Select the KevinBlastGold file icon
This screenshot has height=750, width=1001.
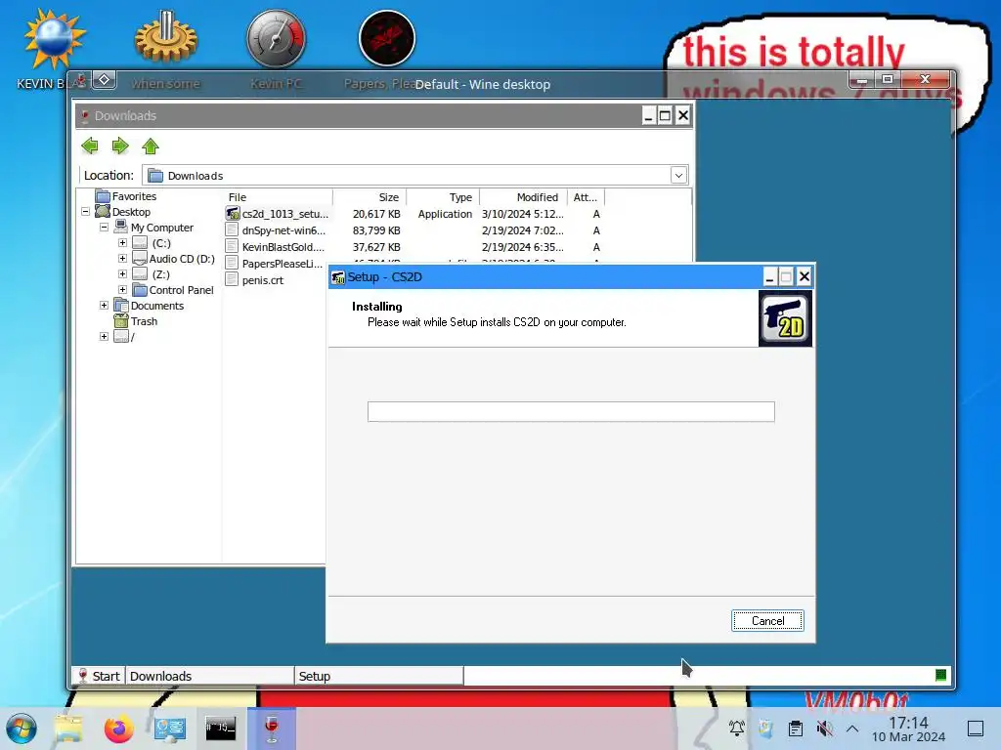[x=233, y=247]
